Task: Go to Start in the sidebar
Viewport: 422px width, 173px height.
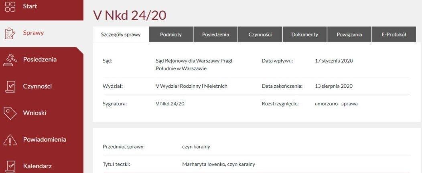Action: tap(30, 6)
